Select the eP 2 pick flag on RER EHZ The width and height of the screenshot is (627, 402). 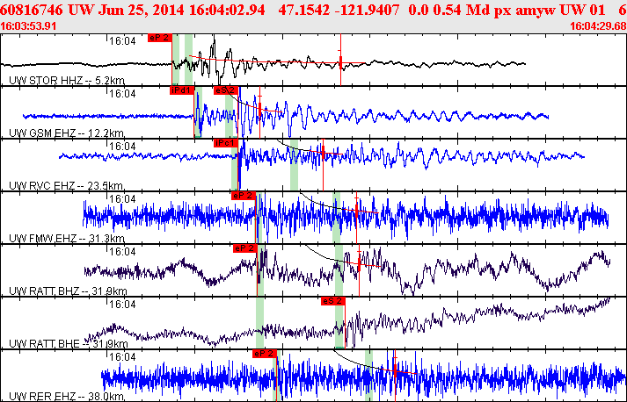(x=265, y=354)
